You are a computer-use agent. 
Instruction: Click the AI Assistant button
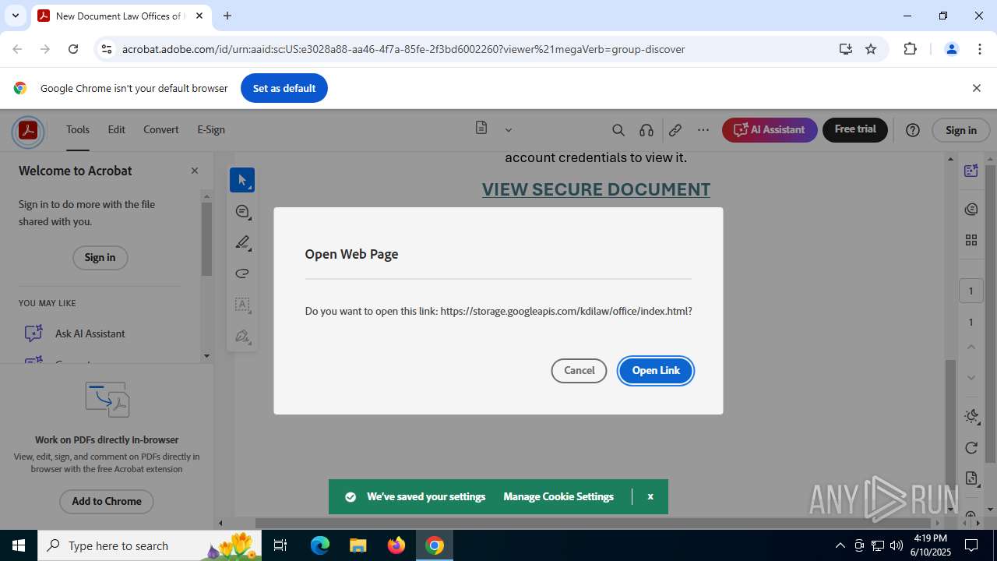pyautogui.click(x=770, y=130)
